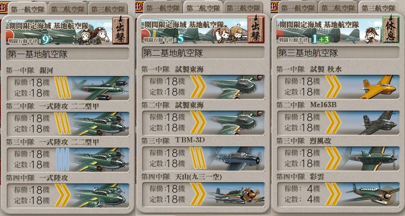Screen dimensions: 405x216
Task: Select the 彩雲 reconnaissance plane image
Action: point(372,195)
